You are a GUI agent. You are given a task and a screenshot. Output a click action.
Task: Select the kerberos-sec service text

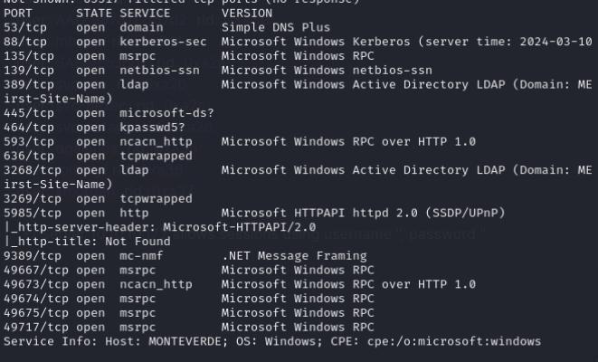click(x=163, y=42)
